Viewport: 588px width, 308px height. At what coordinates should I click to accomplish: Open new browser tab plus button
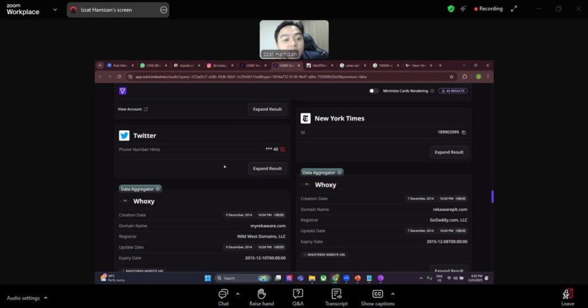440,65
